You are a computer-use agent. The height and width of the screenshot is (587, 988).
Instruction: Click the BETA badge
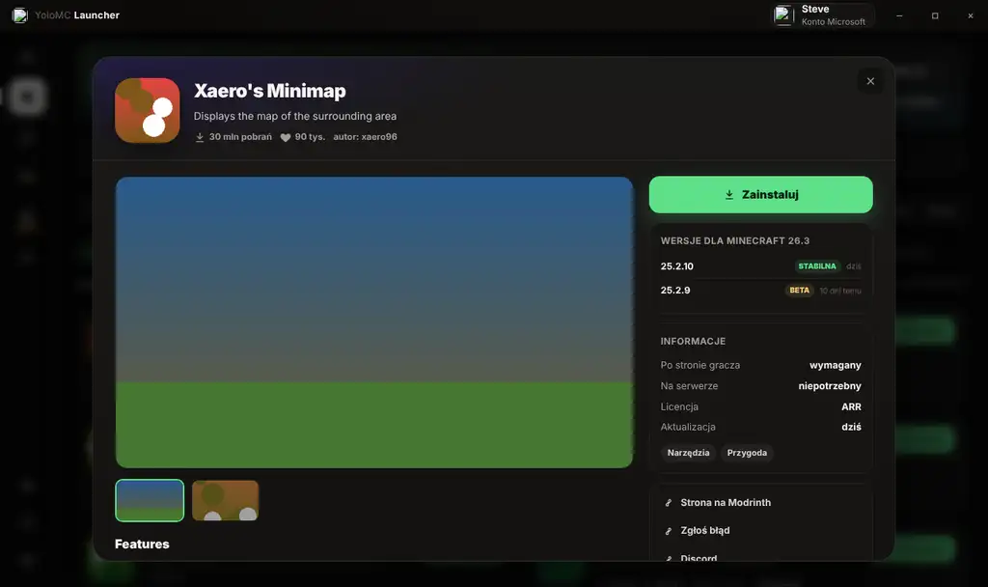click(800, 290)
